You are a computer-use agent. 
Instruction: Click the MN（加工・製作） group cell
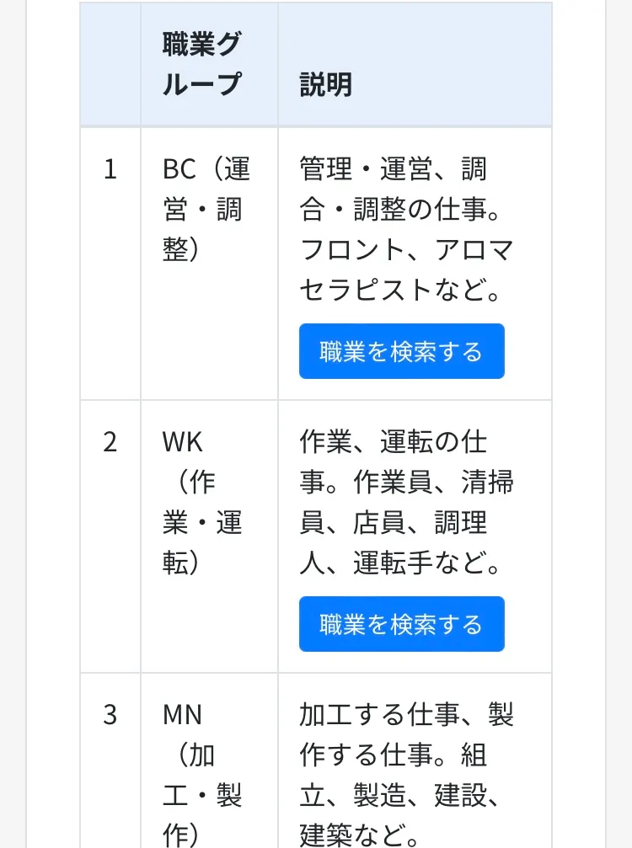[210, 760]
